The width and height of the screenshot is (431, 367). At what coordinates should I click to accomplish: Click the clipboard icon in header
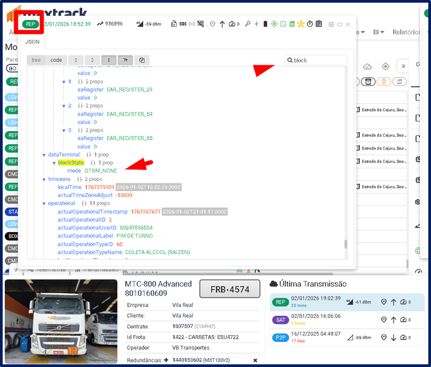[x=318, y=24]
